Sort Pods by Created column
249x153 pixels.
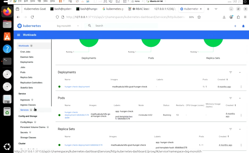pos(231,105)
